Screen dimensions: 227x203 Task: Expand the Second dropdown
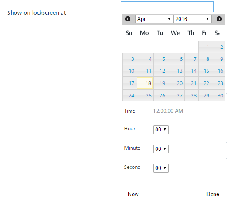(161, 168)
